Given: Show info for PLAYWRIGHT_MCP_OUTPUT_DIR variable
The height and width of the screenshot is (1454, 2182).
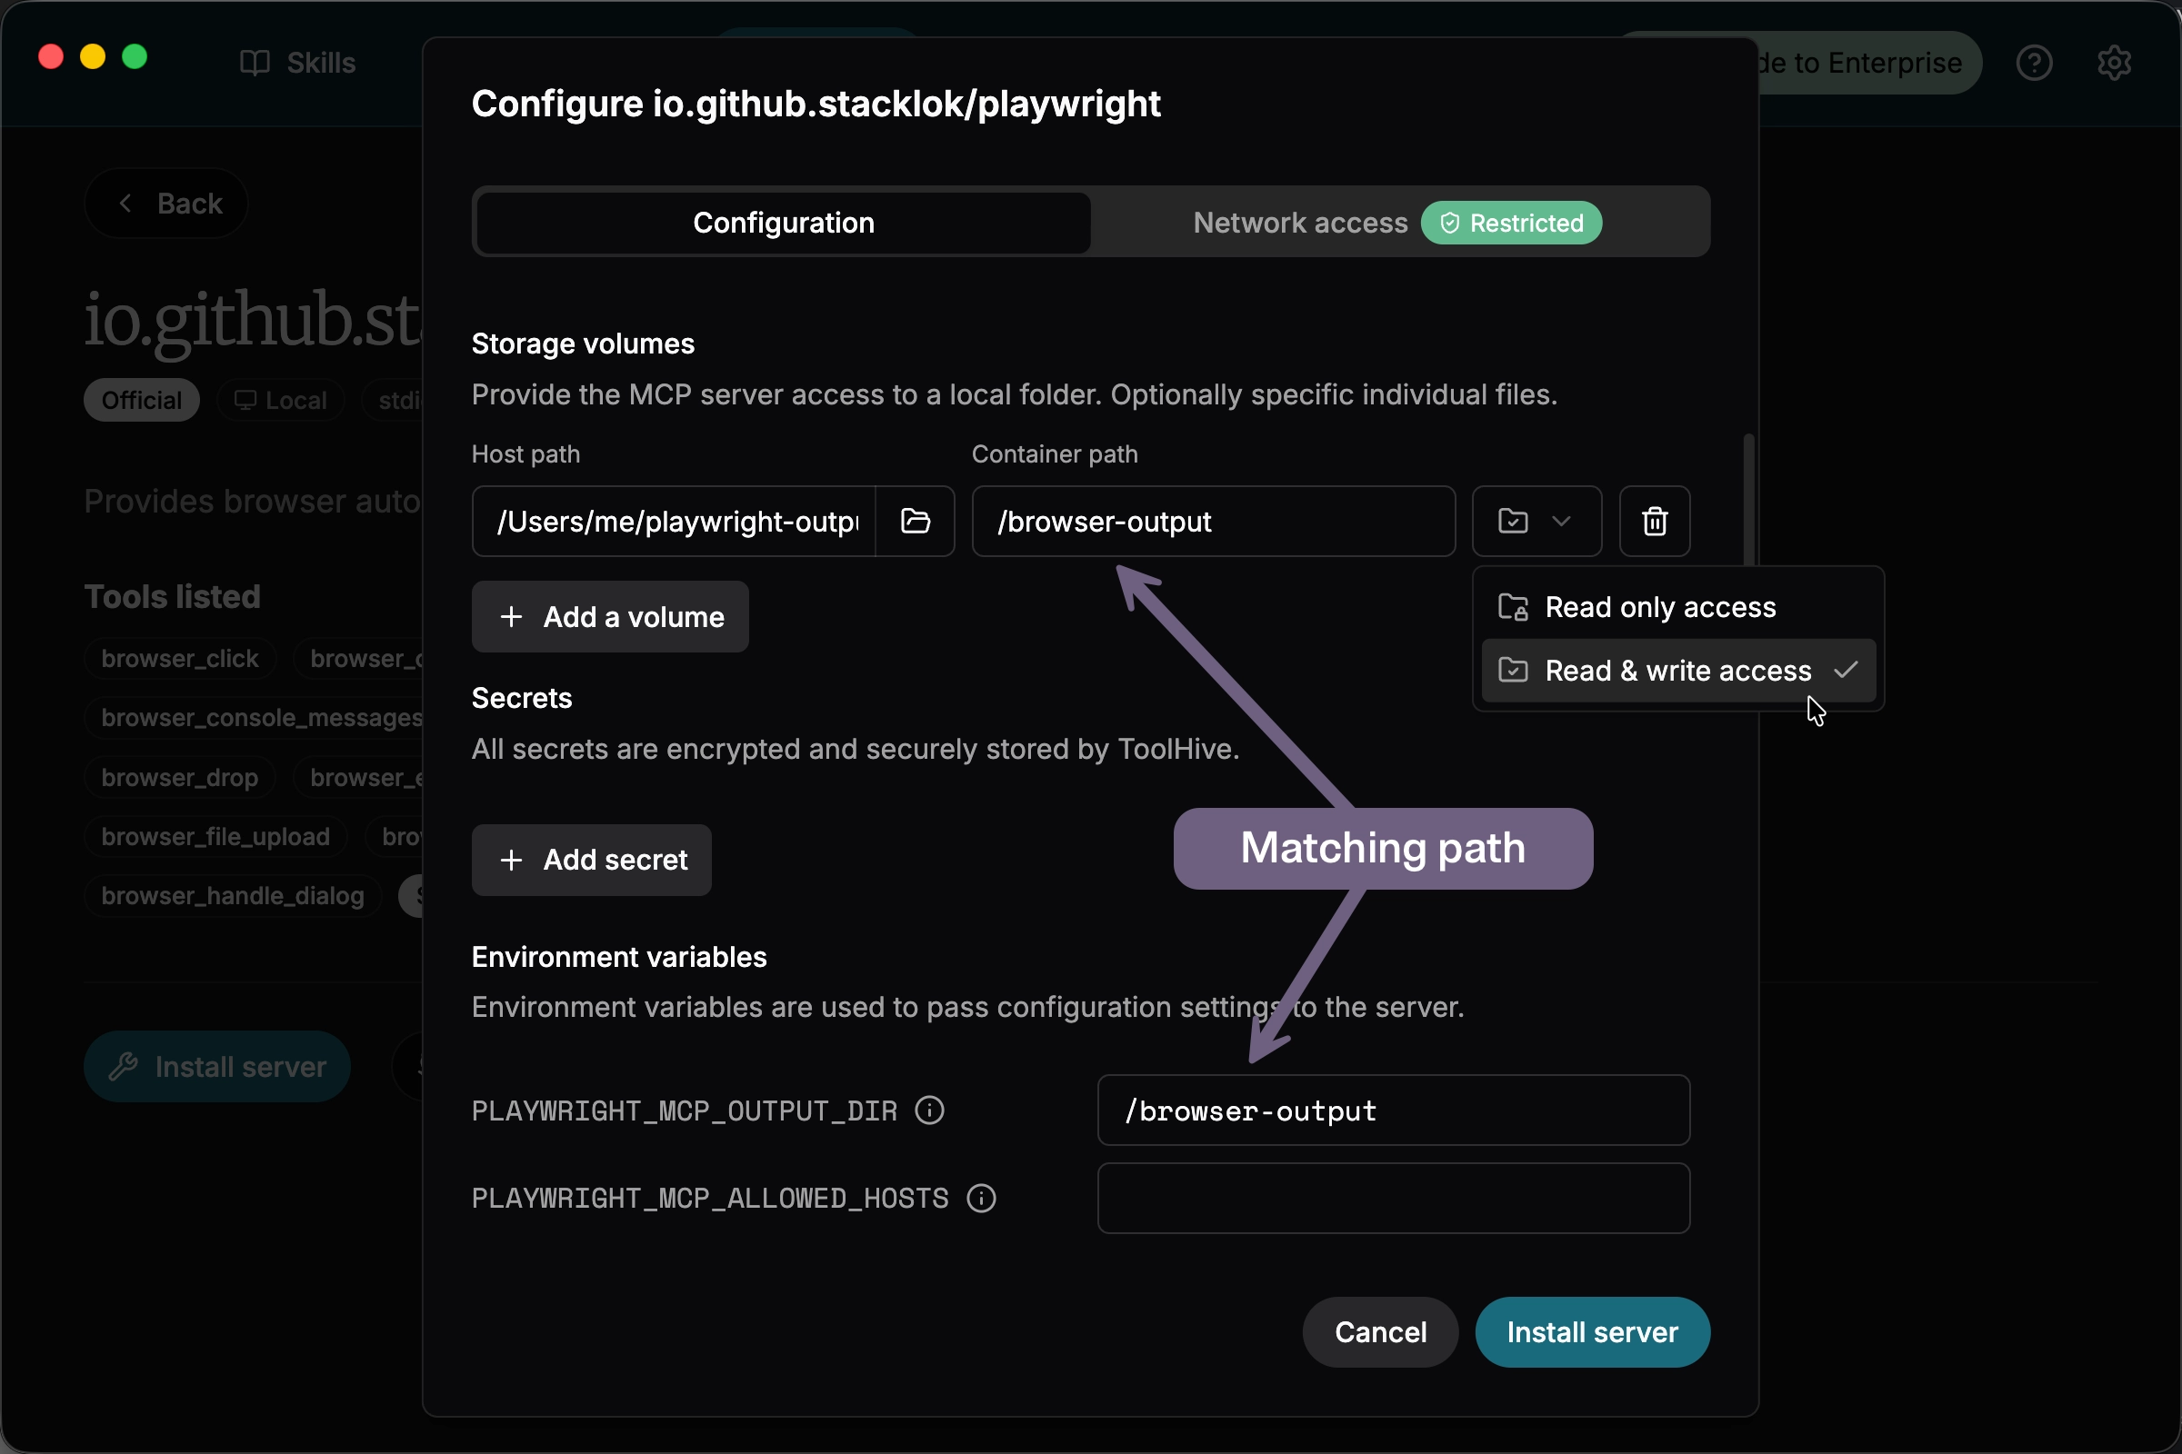Looking at the screenshot, I should point(929,1110).
